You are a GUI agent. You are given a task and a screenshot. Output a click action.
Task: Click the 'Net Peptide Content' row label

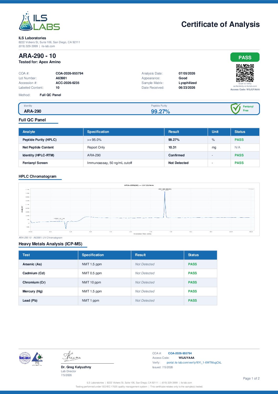38,147
